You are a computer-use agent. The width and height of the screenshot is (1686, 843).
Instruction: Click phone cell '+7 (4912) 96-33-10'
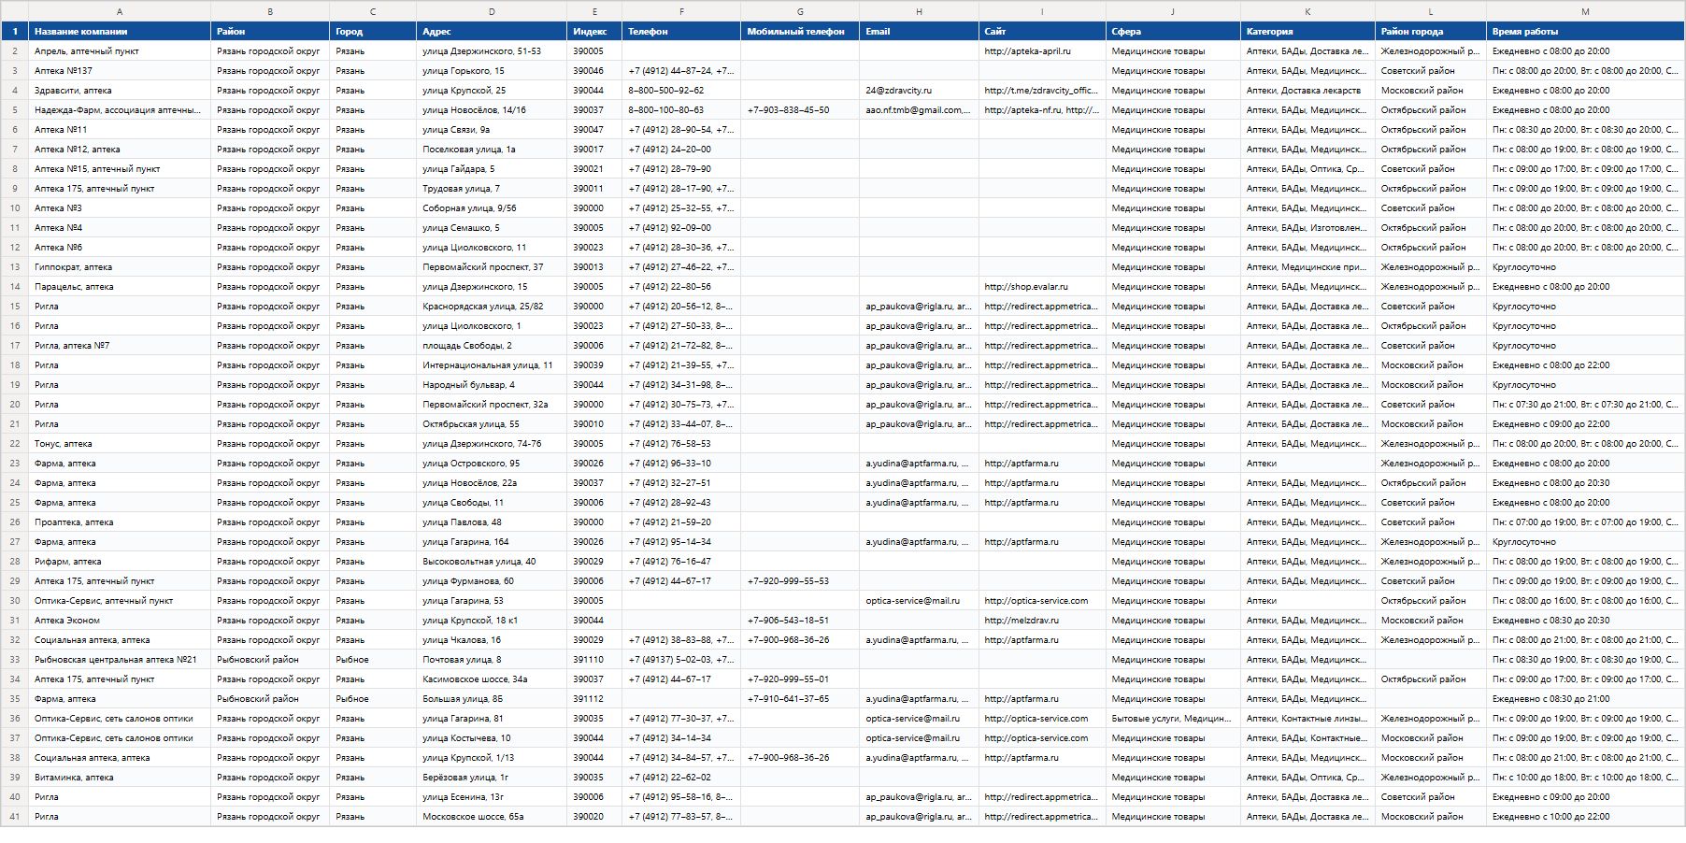(681, 463)
